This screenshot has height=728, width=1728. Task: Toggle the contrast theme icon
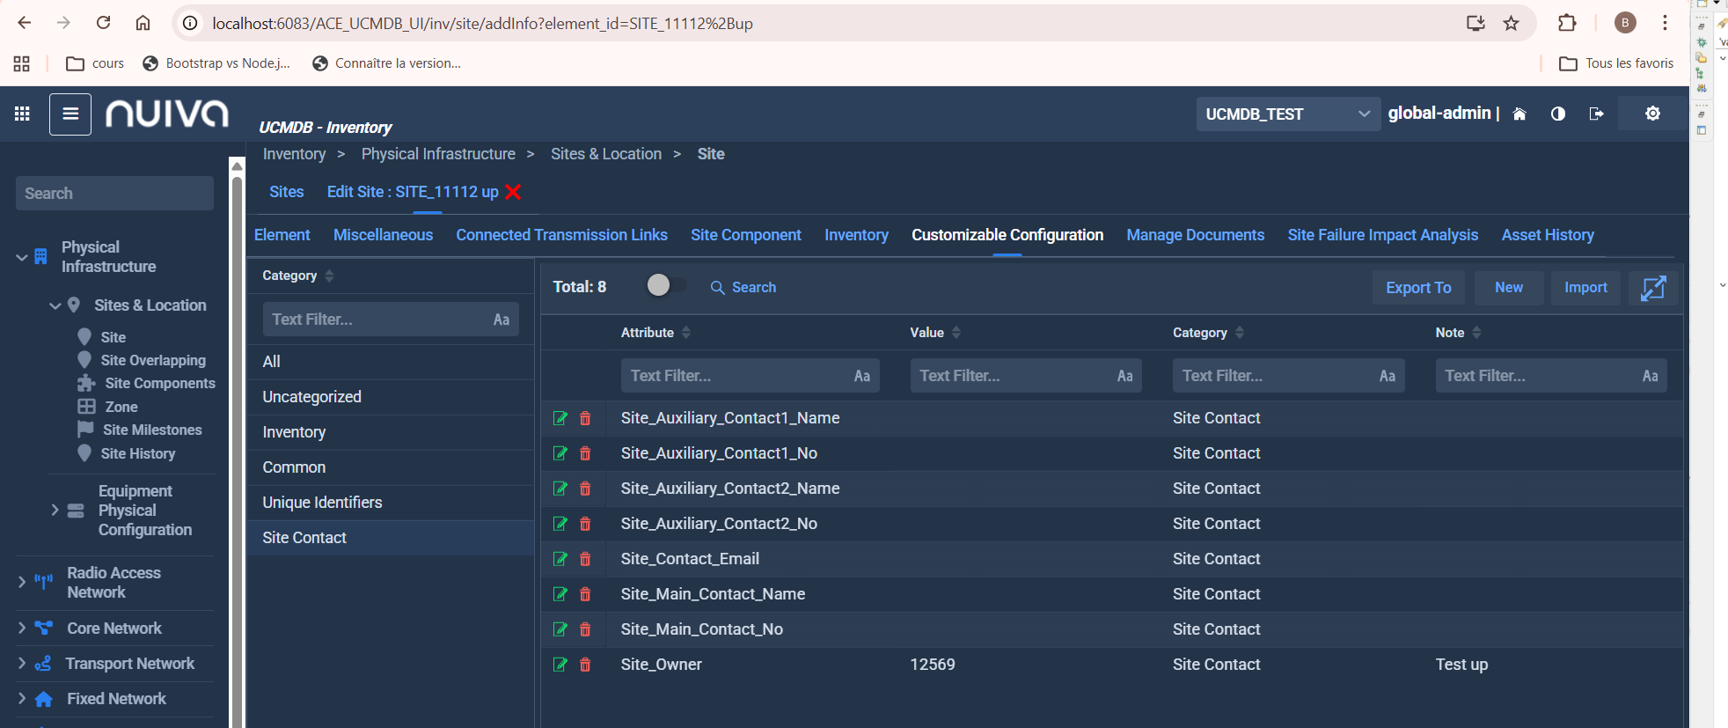[x=1557, y=114]
